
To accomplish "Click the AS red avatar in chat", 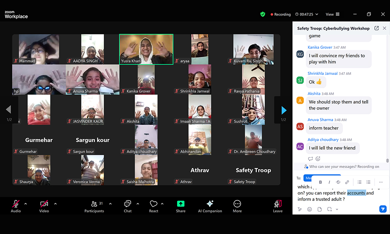I will tap(300, 127).
